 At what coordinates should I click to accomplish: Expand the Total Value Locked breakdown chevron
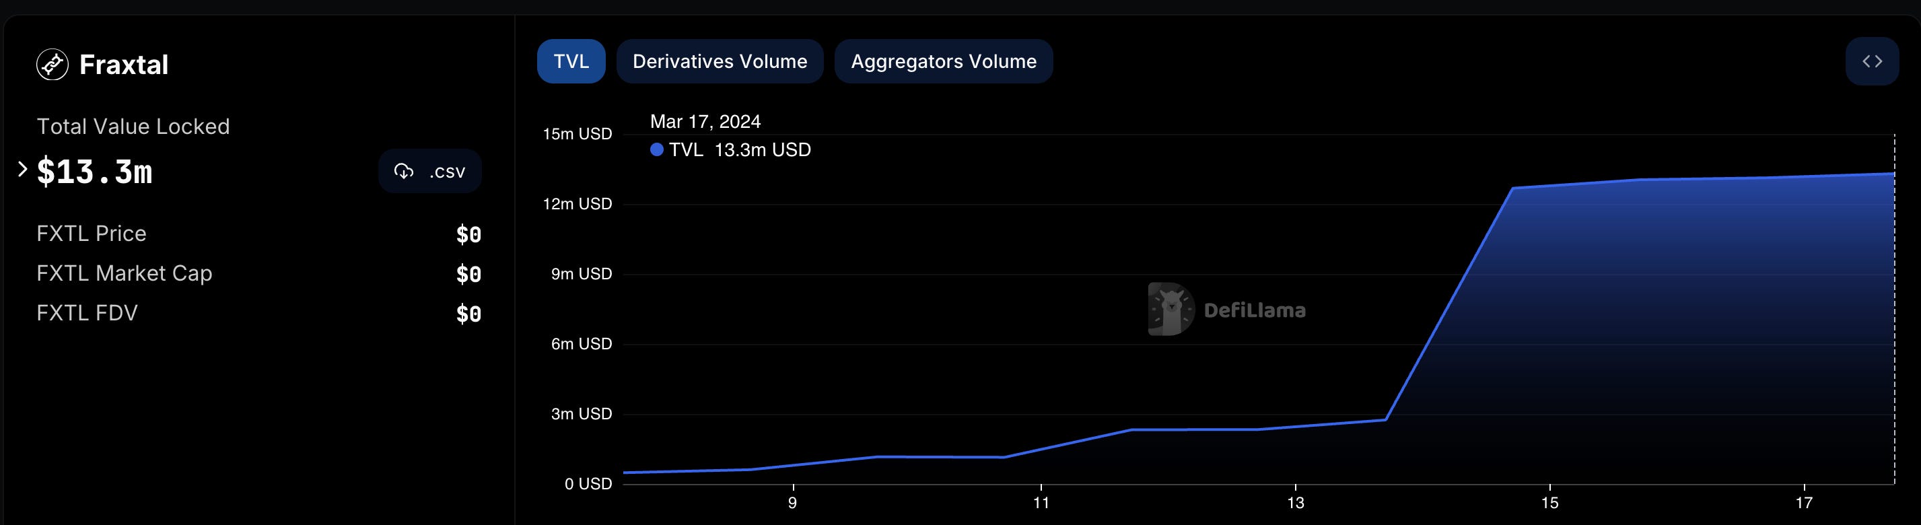point(22,170)
